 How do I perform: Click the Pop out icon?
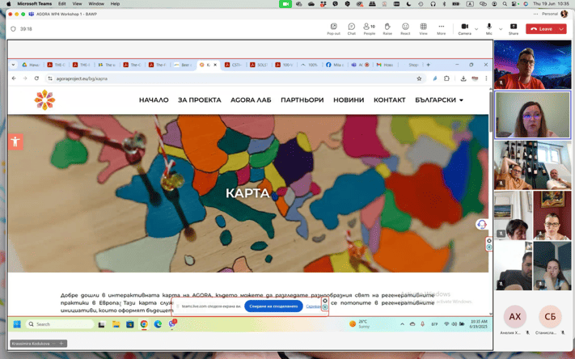click(333, 28)
